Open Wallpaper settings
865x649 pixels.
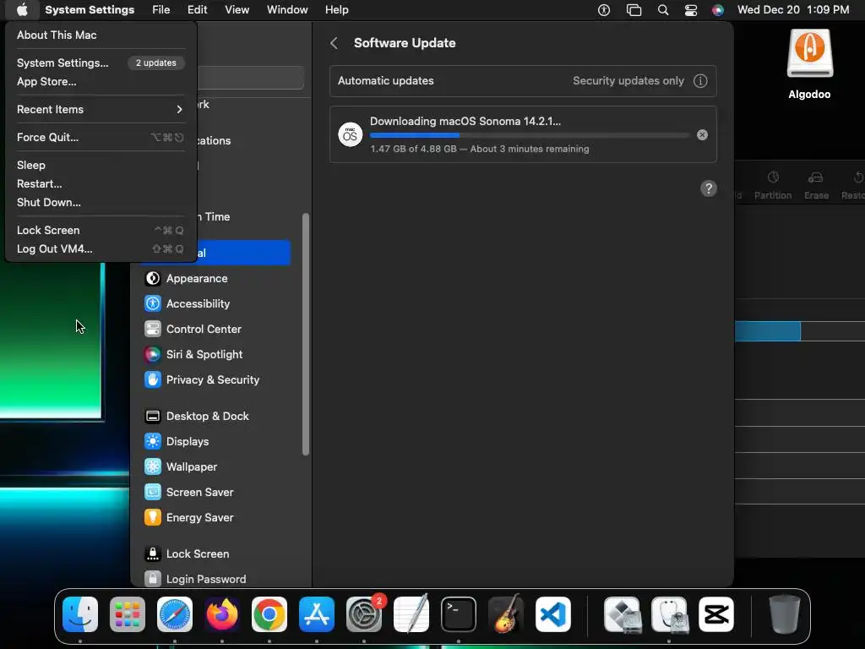(x=215, y=467)
